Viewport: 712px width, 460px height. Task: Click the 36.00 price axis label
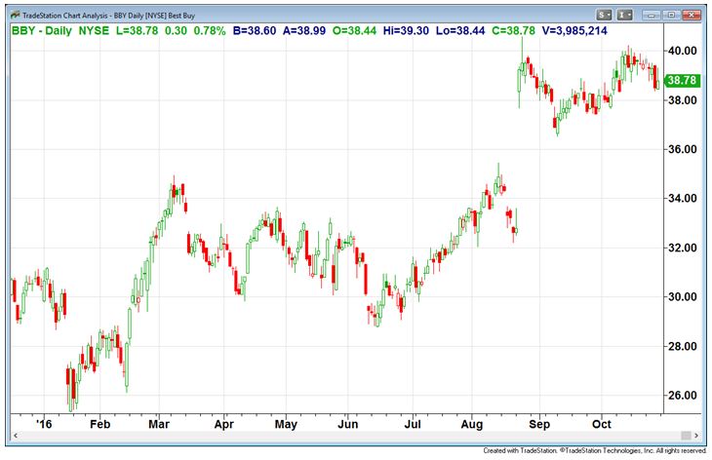click(x=682, y=149)
